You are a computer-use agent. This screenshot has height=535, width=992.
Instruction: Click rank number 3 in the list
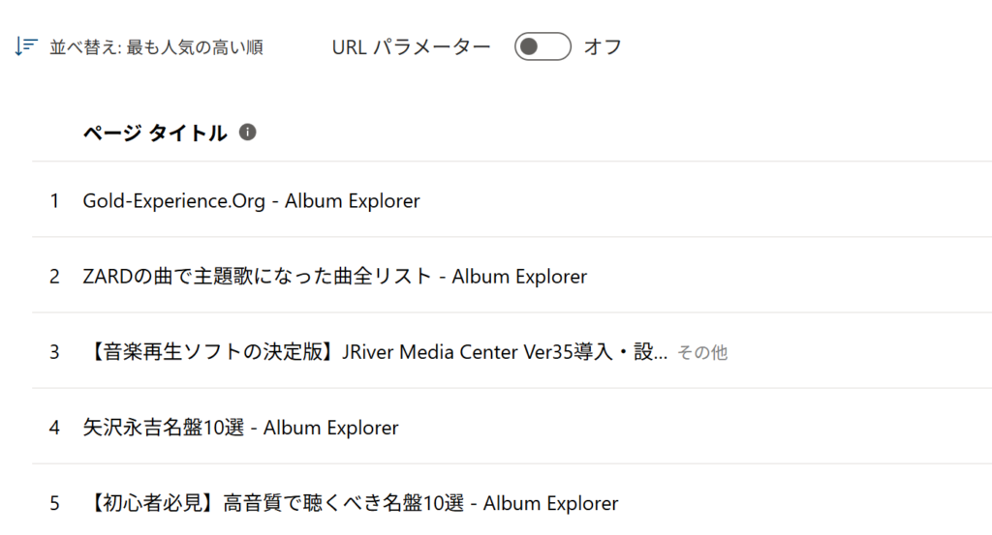click(55, 352)
